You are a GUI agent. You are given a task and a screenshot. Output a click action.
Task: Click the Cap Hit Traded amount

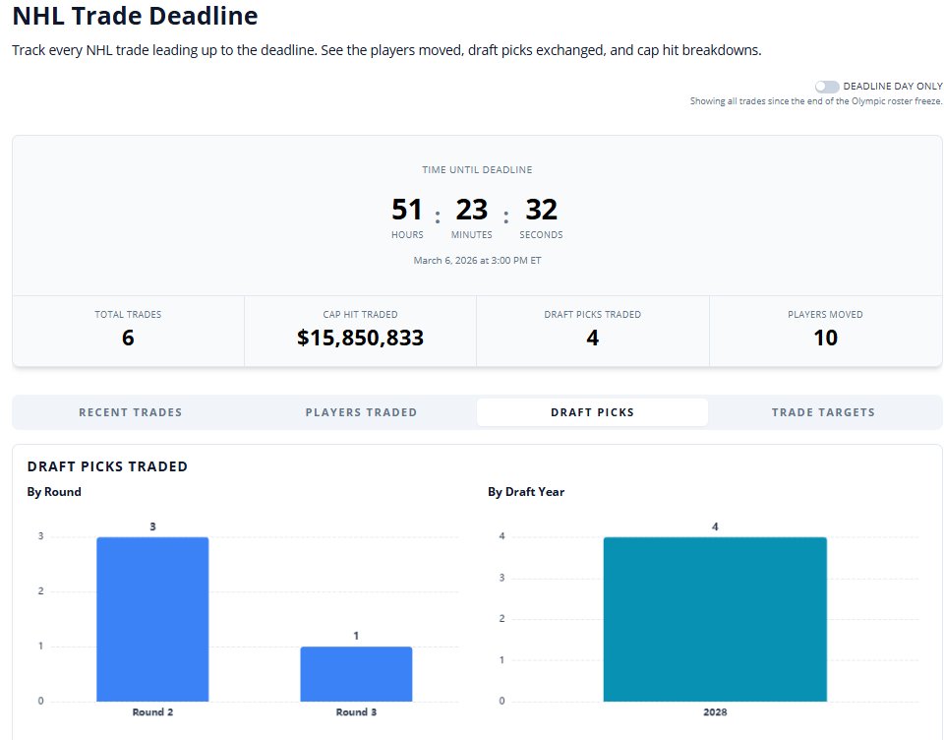tap(360, 339)
